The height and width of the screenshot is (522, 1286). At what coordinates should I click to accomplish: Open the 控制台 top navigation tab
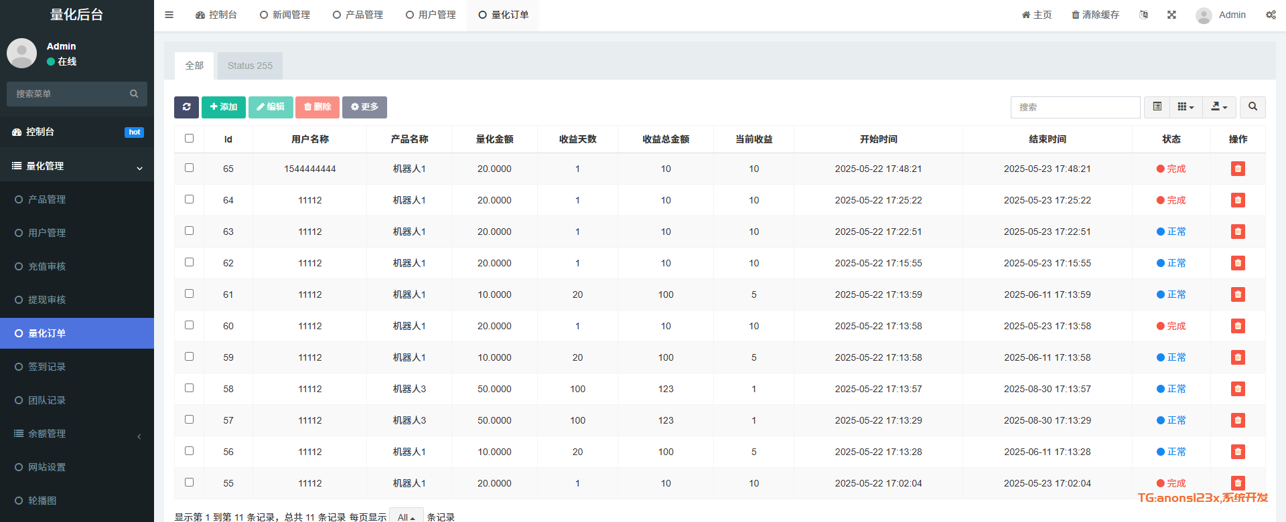click(216, 15)
